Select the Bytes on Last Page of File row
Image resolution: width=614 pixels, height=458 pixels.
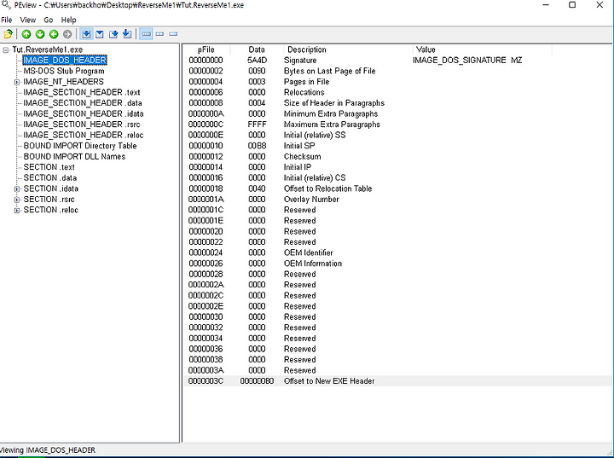point(397,71)
